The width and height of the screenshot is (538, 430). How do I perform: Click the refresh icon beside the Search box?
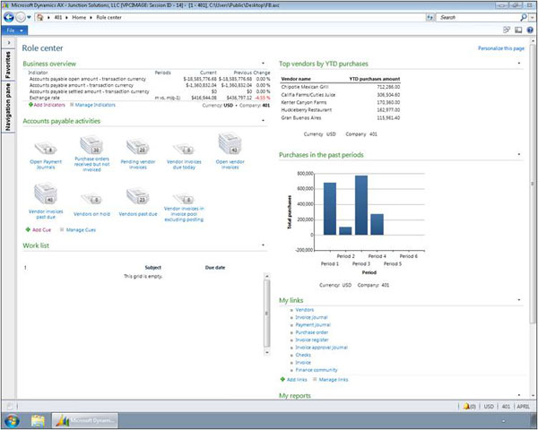tap(430, 17)
